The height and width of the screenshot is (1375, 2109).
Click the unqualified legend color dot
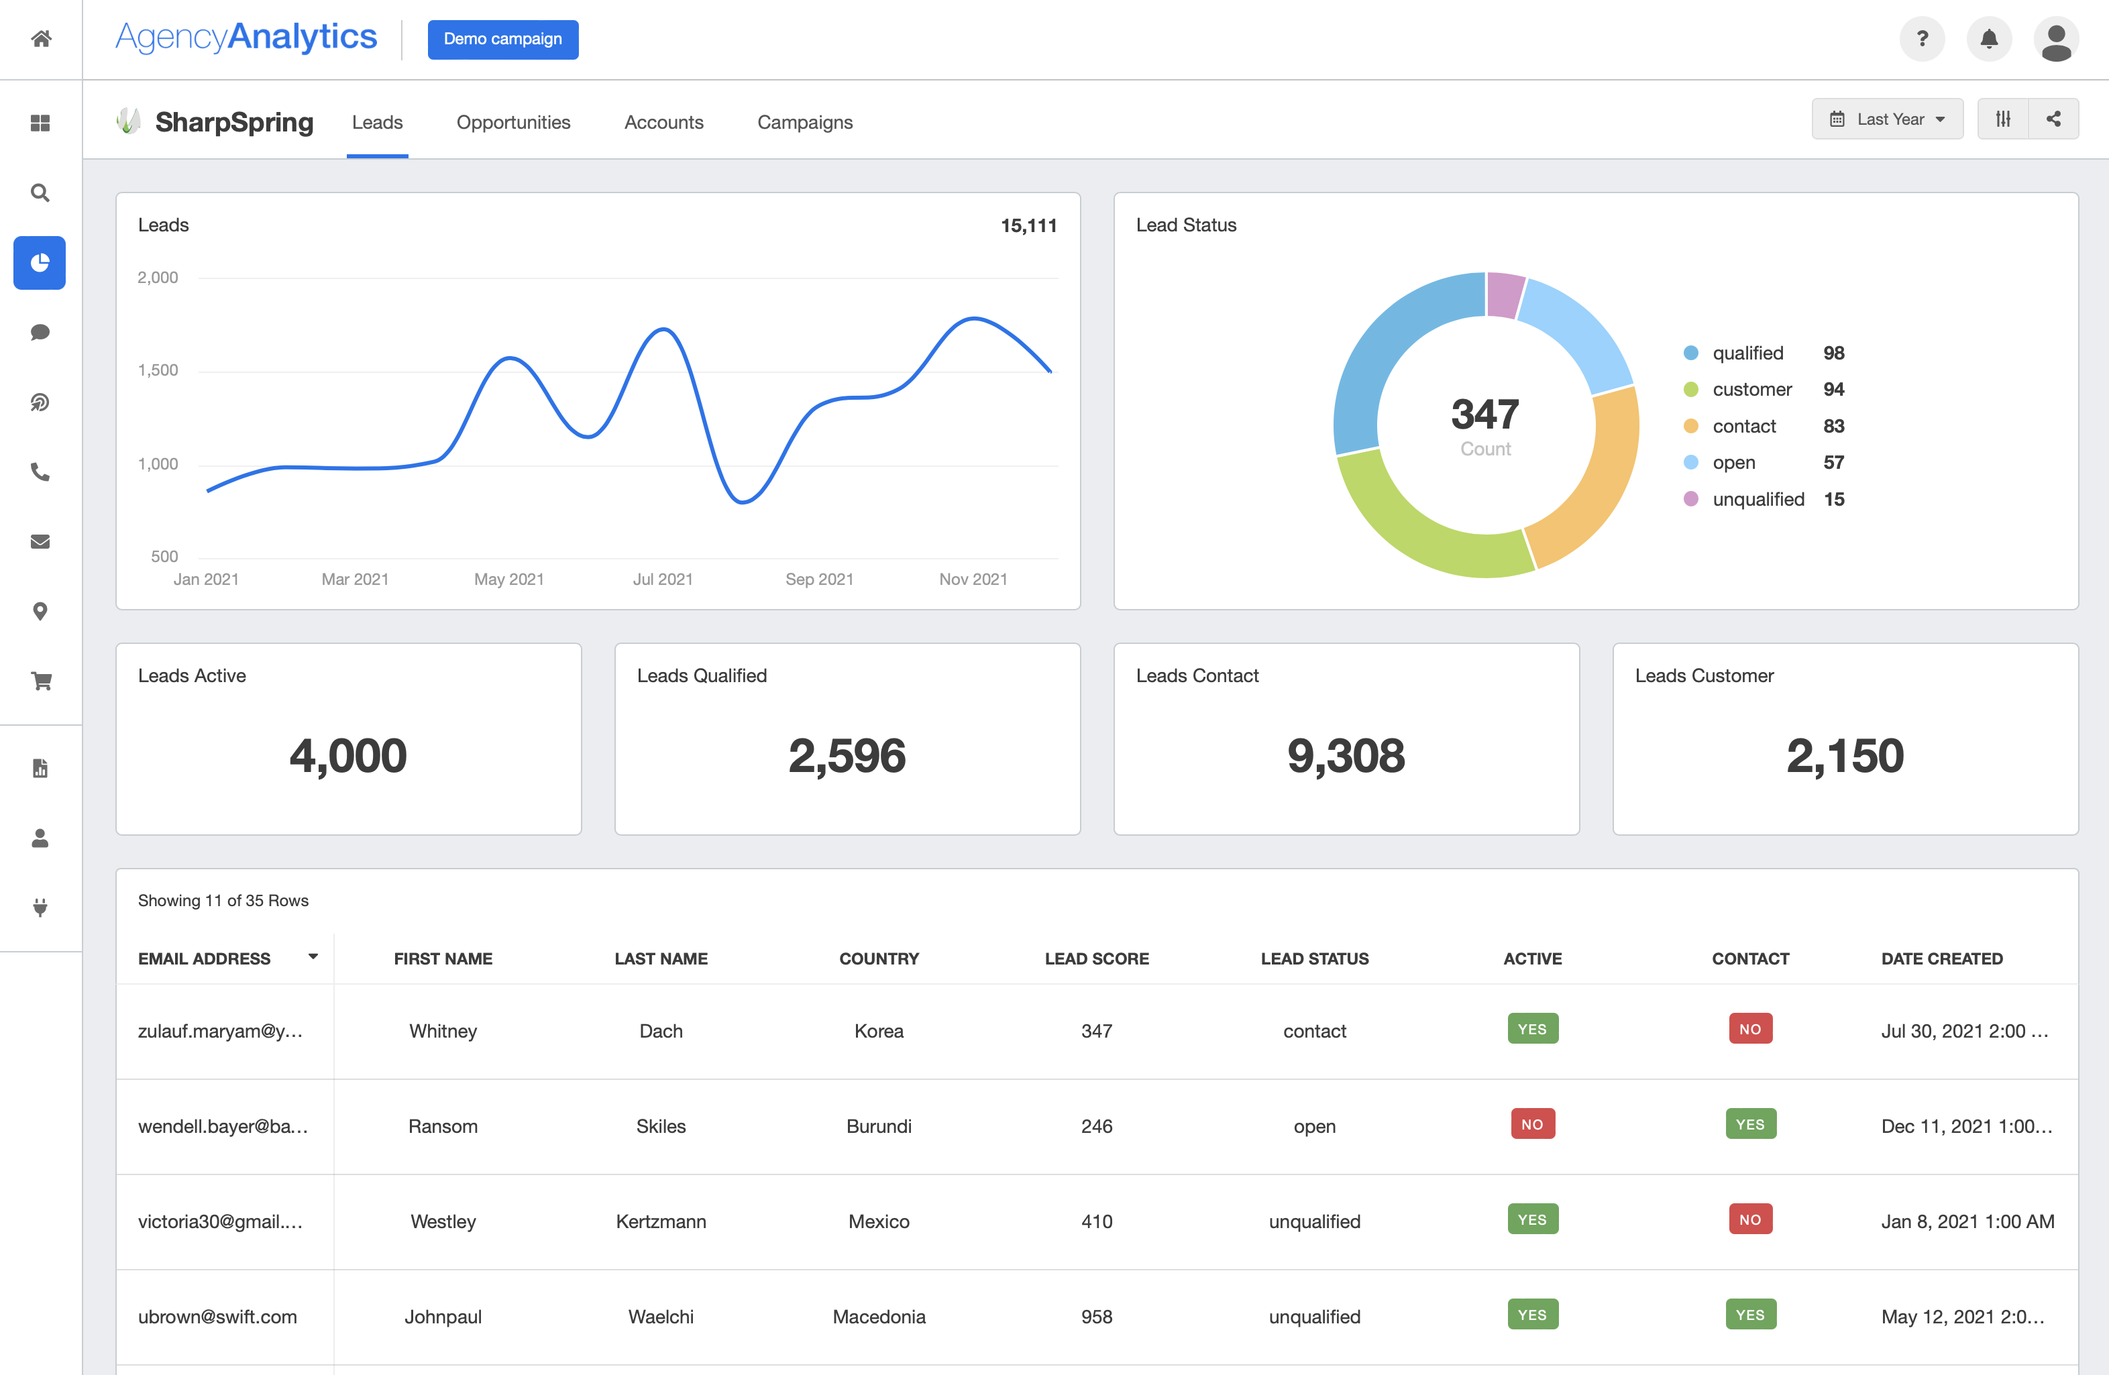pyautogui.click(x=1690, y=499)
